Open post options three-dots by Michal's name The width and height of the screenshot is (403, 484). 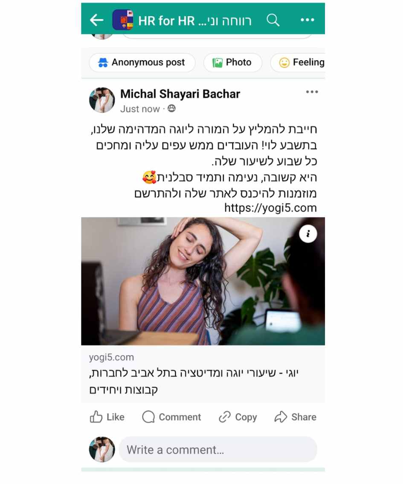click(x=312, y=92)
